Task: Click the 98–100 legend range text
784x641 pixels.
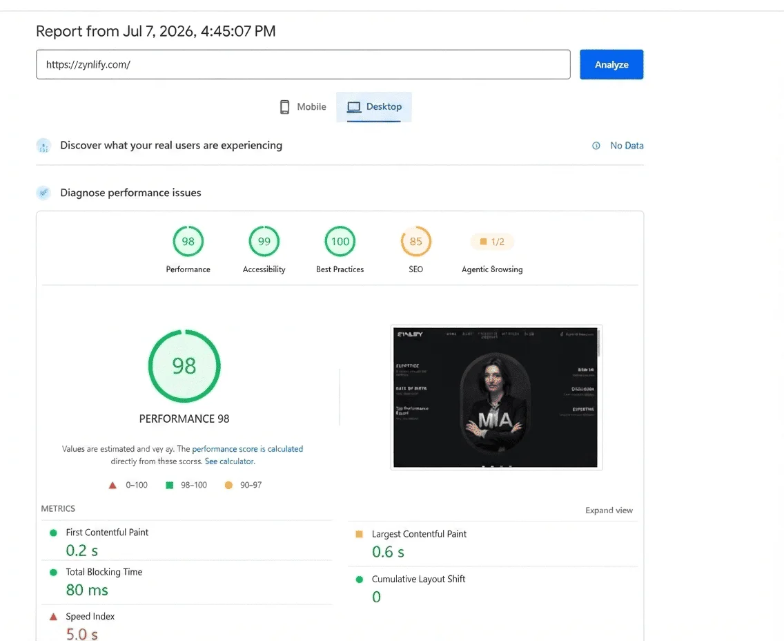Action: (x=193, y=485)
